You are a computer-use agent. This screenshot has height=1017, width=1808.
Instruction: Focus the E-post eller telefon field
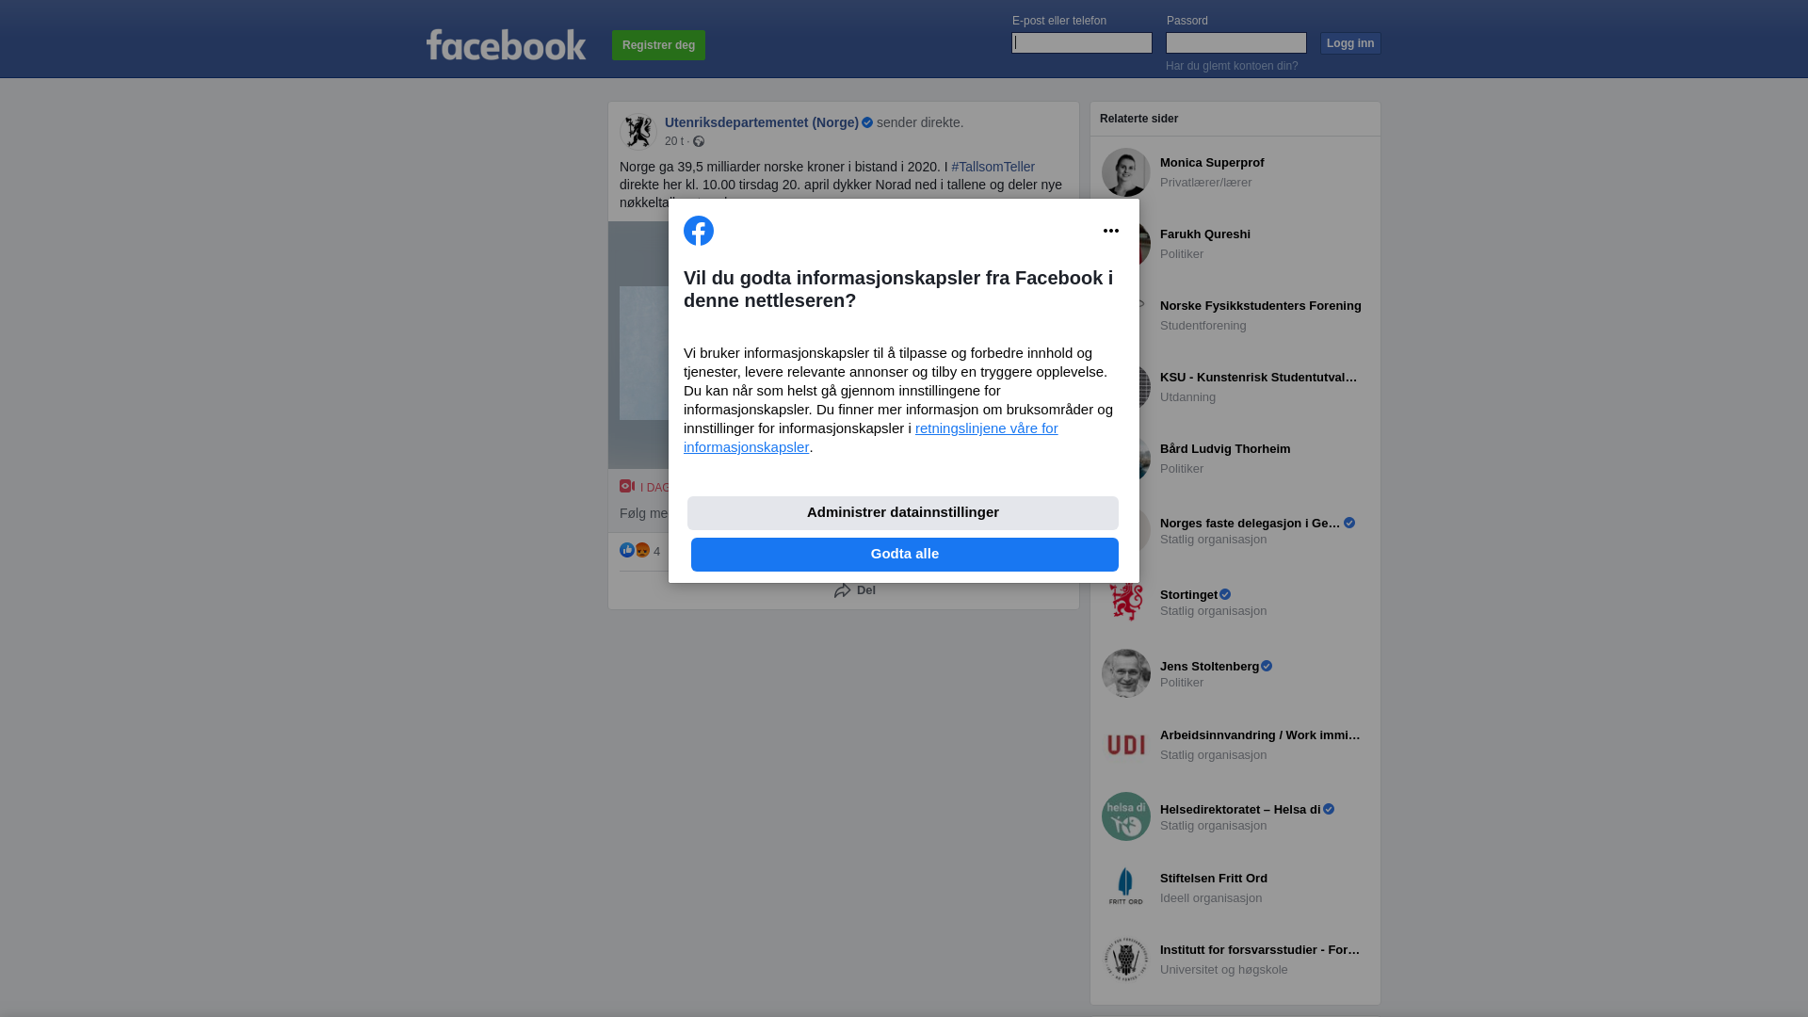pyautogui.click(x=1082, y=43)
